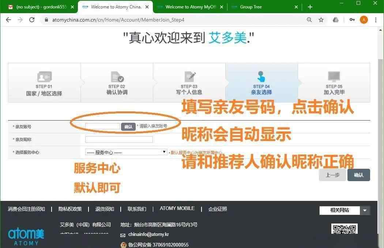Viewport: 384px width, 248px height.
Task: Click the bottom 确认 submit button
Action: pos(358,175)
